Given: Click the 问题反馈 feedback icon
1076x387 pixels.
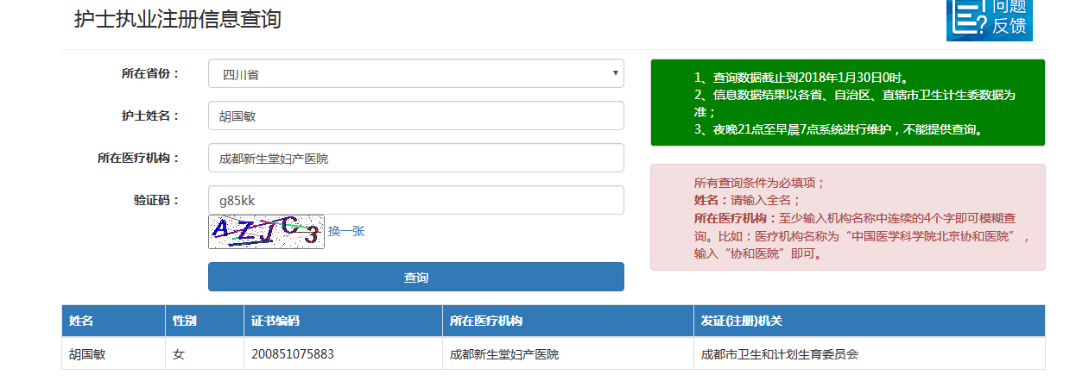Looking at the screenshot, I should 989,19.
